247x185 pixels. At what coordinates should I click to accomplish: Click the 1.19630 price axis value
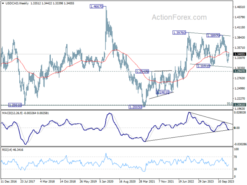tap(240, 109)
